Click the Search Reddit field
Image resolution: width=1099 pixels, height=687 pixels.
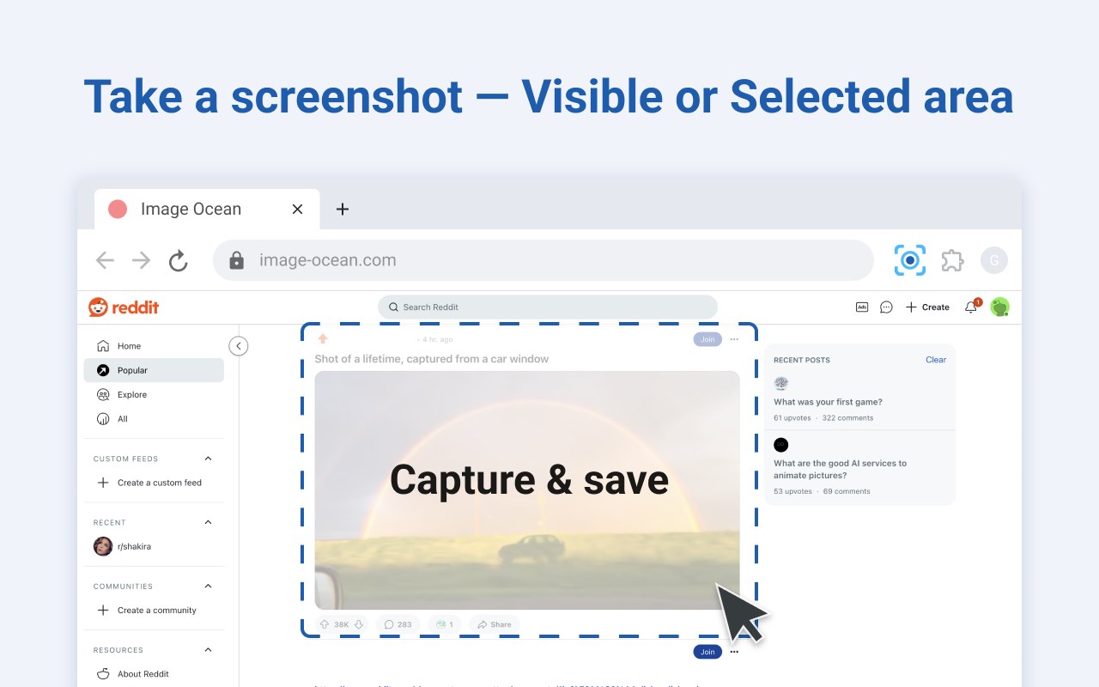[x=548, y=307]
